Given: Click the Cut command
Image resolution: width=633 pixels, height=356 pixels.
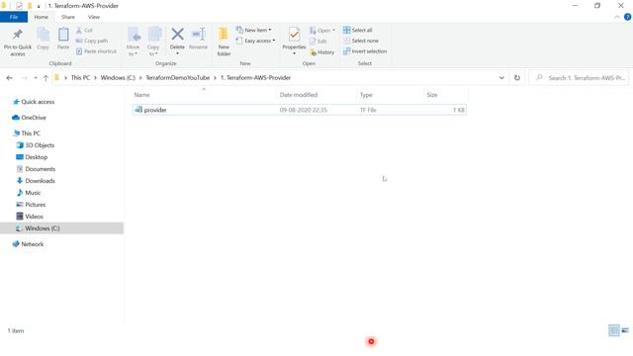Looking at the screenshot, I should point(84,31).
